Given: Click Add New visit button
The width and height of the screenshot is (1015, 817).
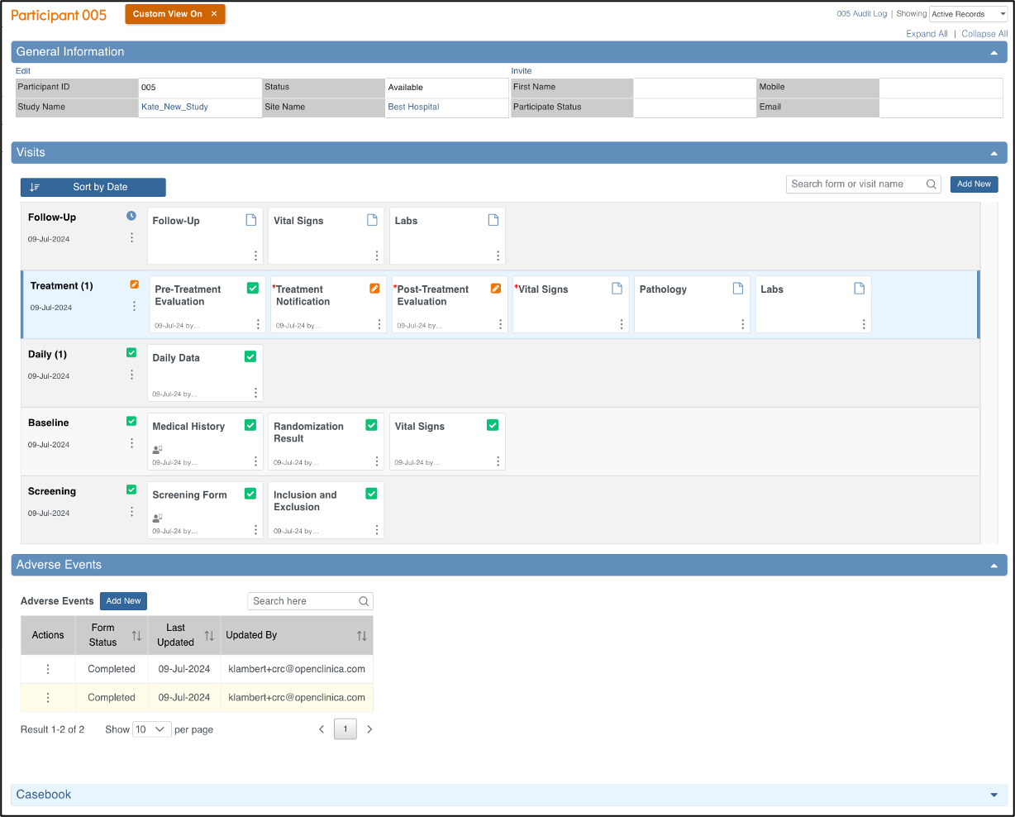Looking at the screenshot, I should coord(974,184).
